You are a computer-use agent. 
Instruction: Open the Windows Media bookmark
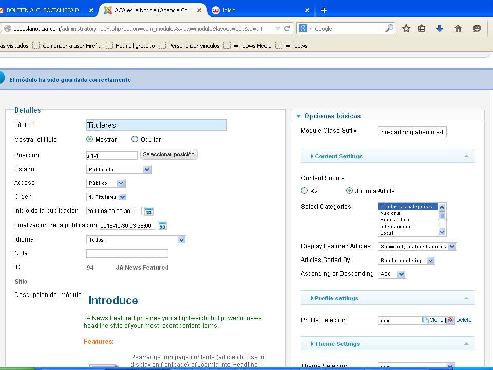pos(248,46)
